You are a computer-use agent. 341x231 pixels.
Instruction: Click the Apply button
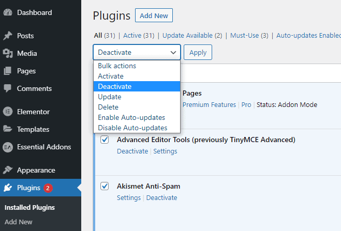point(198,52)
